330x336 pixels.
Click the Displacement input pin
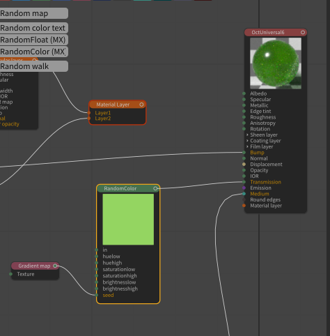point(244,165)
